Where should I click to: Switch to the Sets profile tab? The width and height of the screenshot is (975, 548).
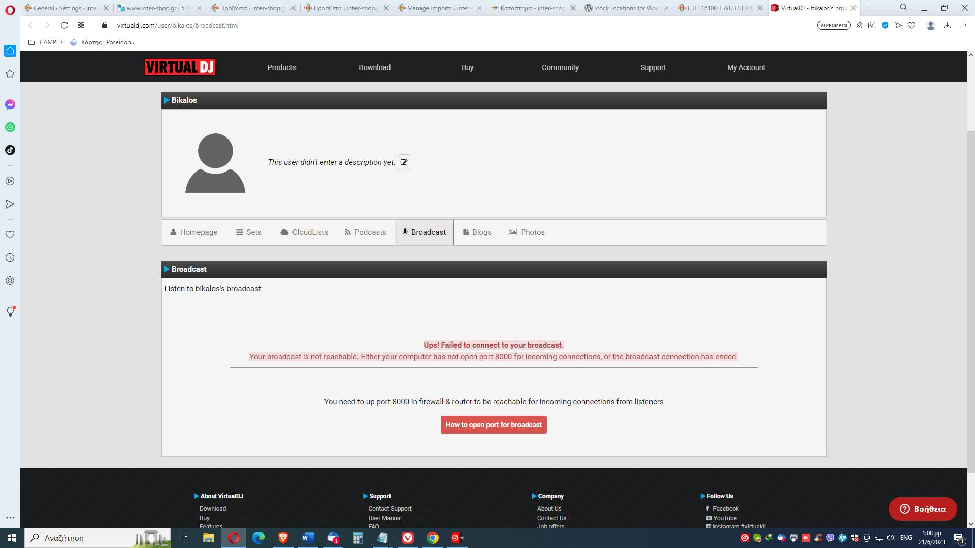249,232
